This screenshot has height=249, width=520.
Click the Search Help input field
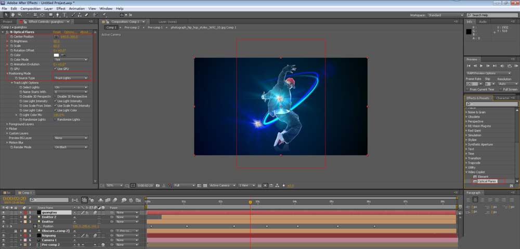492,15
